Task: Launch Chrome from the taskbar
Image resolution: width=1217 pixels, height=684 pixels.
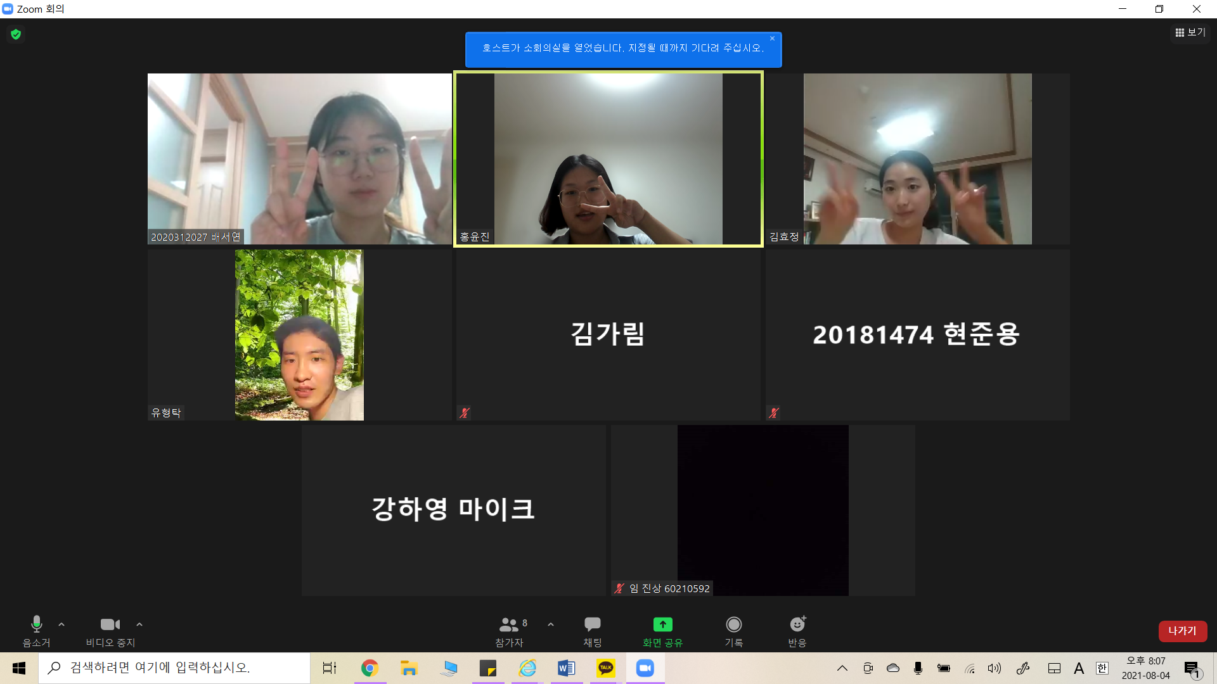Action: [370, 668]
